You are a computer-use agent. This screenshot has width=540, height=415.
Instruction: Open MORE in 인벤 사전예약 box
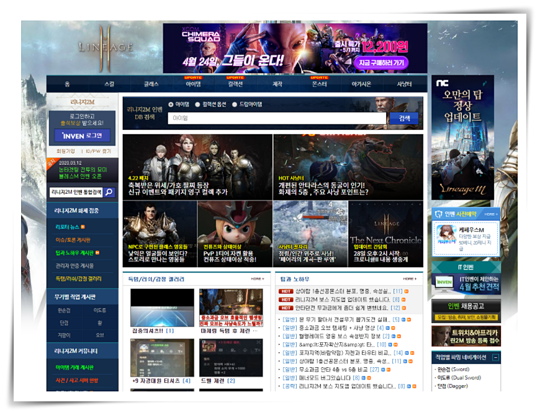[x=491, y=214]
